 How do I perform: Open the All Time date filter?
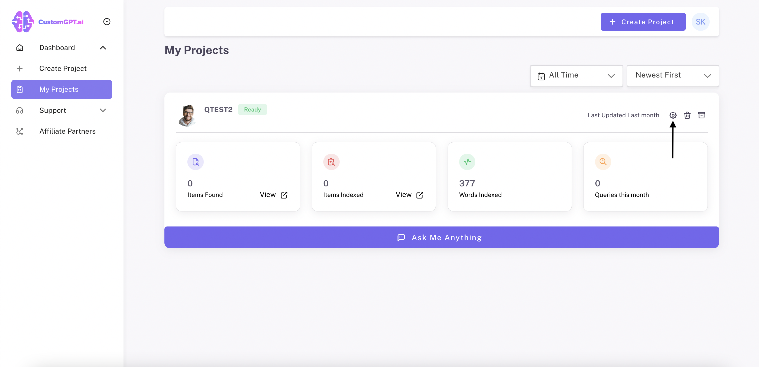pos(576,76)
